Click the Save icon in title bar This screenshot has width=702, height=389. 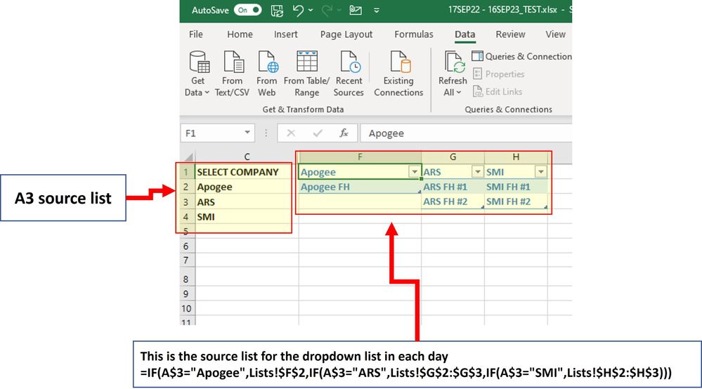pyautogui.click(x=277, y=10)
